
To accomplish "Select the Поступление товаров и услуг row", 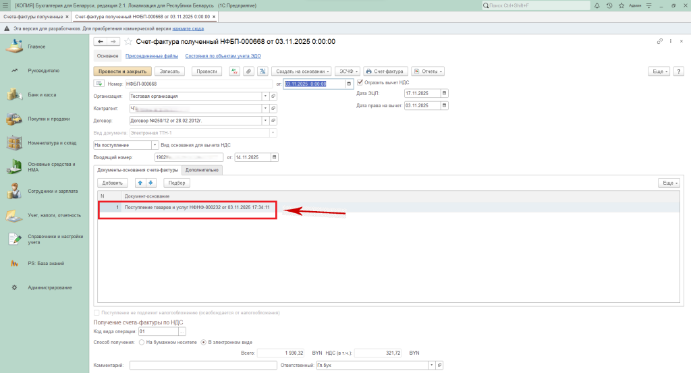I will pos(197,207).
